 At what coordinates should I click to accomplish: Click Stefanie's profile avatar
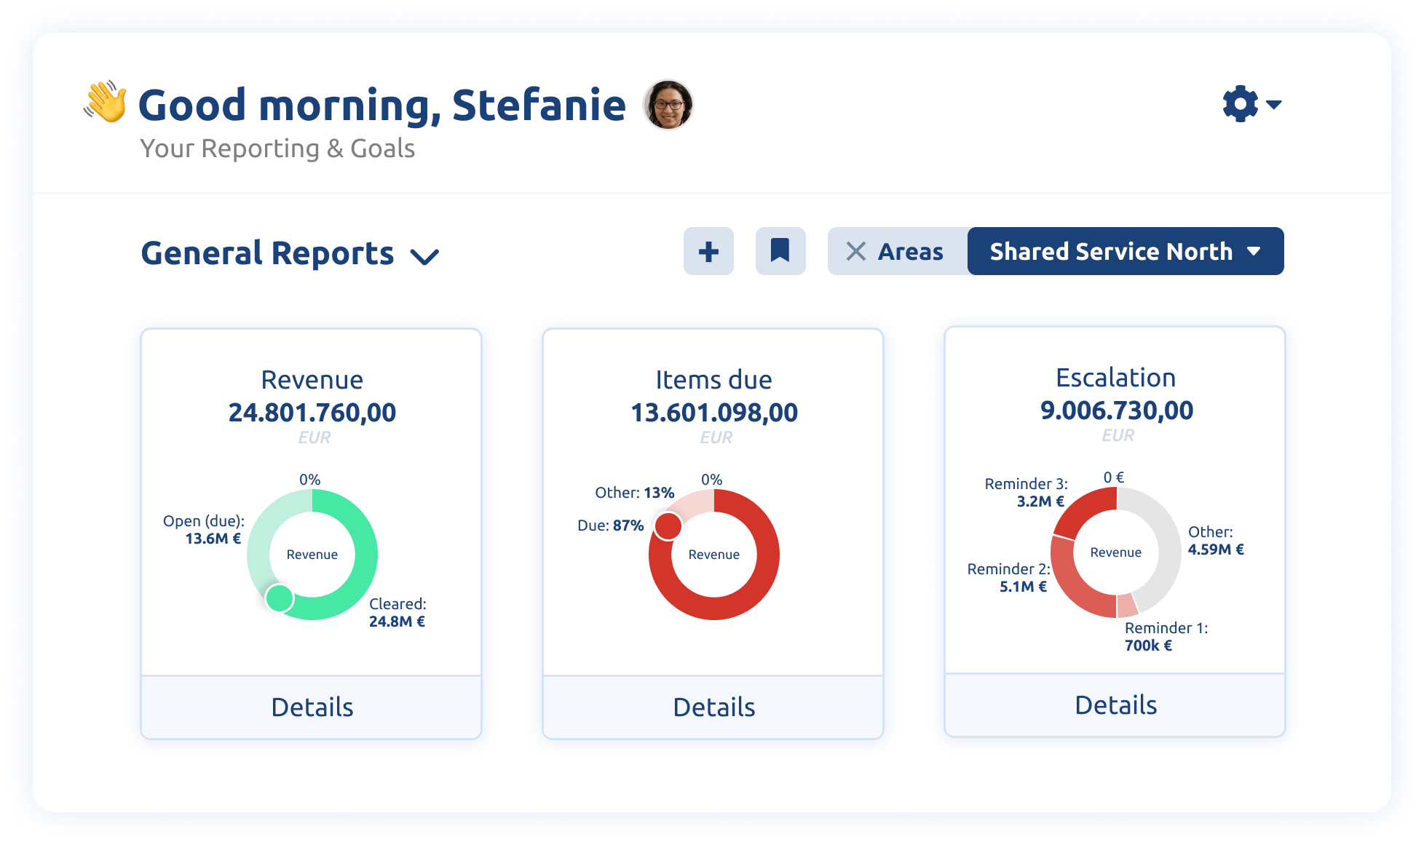tap(668, 105)
